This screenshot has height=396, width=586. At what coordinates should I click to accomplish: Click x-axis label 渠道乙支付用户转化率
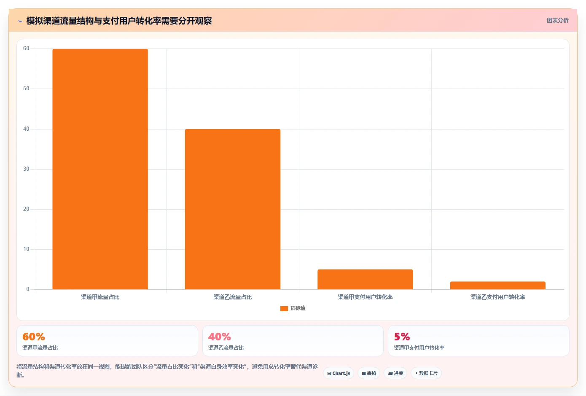click(x=498, y=297)
